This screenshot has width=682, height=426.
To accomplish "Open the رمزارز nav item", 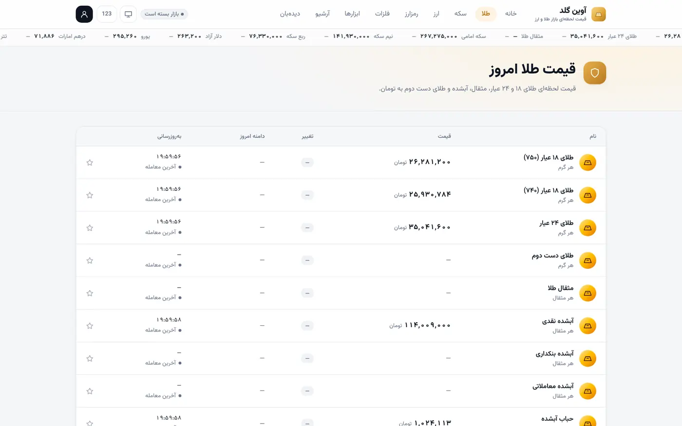I will [411, 14].
